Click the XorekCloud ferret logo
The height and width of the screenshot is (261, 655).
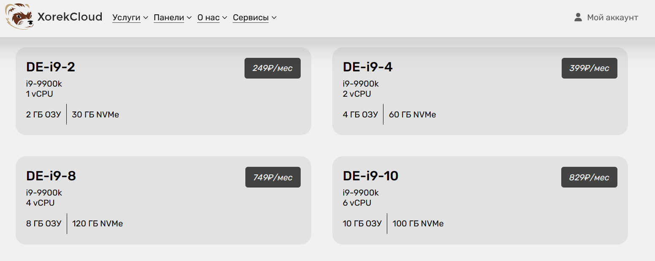point(20,16)
